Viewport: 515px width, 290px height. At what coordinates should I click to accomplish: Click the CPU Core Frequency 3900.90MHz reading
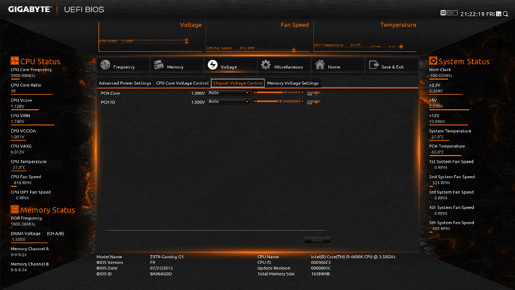click(x=23, y=76)
